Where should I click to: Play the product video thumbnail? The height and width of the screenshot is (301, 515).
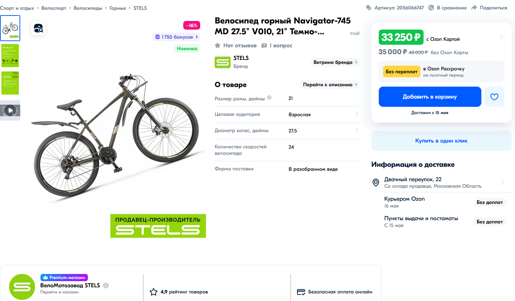(10, 110)
